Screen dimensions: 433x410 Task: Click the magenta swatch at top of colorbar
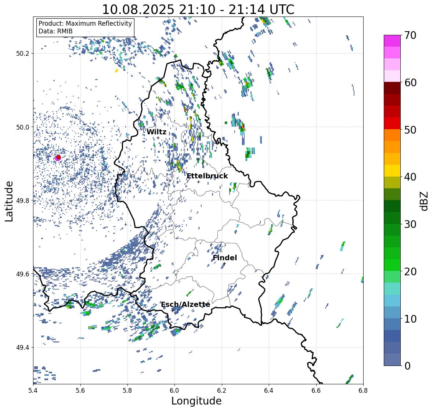[x=392, y=41]
